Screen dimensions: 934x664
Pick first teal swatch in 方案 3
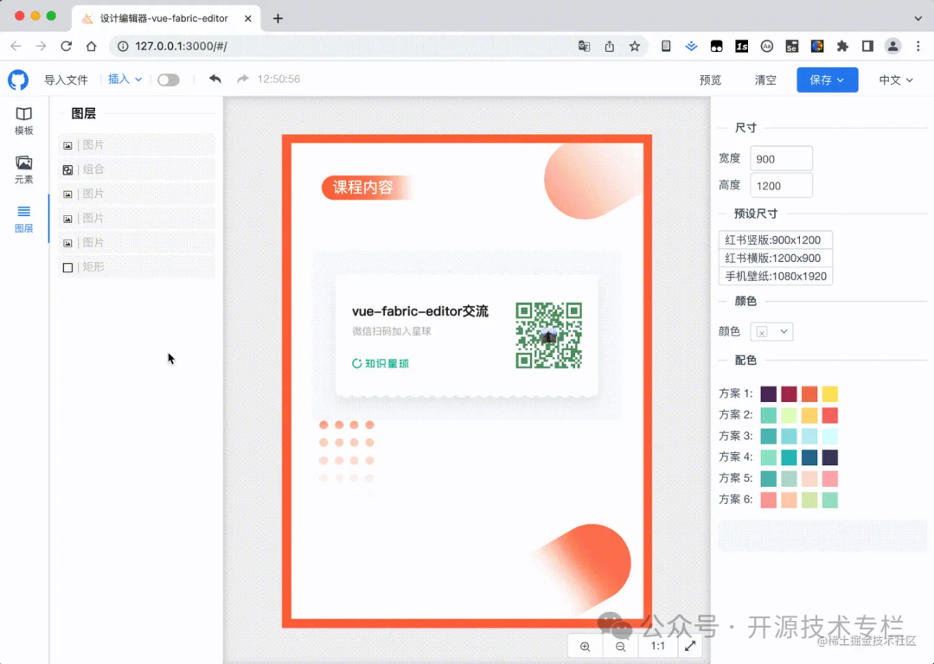point(769,436)
